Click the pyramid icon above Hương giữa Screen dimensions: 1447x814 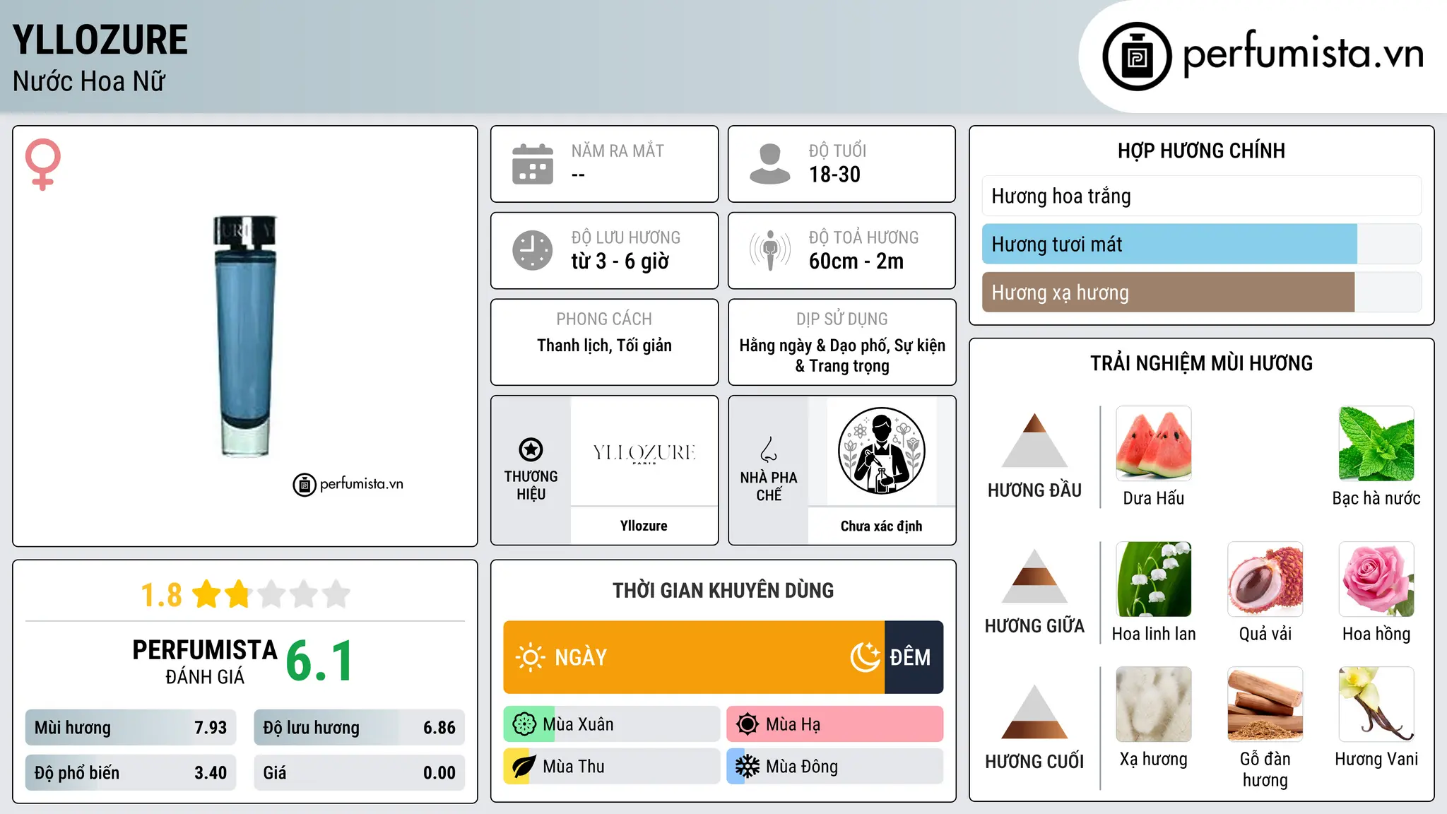click(x=1034, y=576)
